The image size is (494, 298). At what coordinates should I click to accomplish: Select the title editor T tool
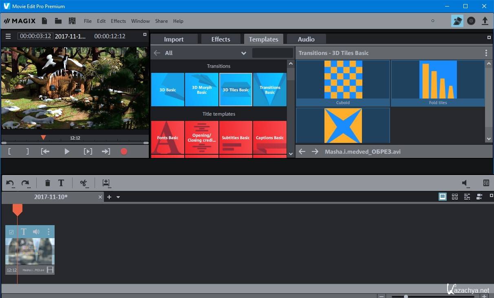(61, 183)
